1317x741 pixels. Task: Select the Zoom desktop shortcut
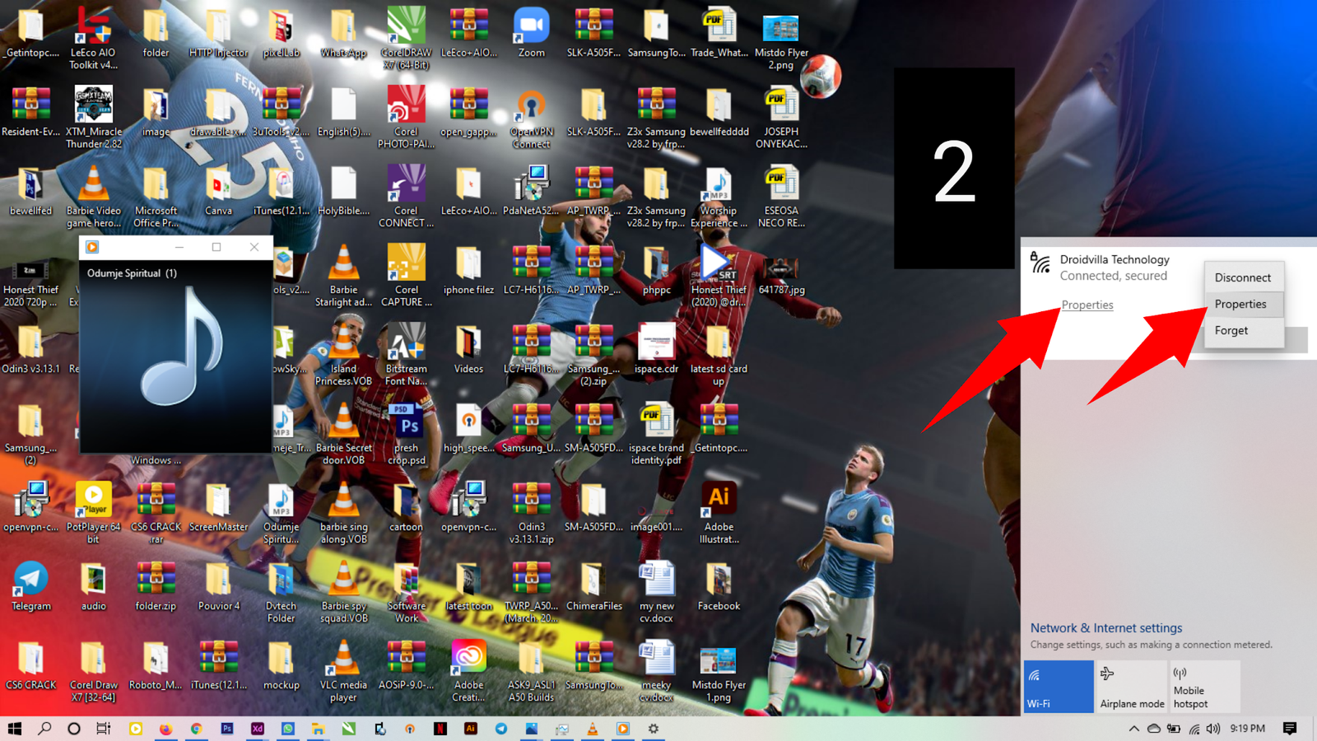click(x=531, y=33)
